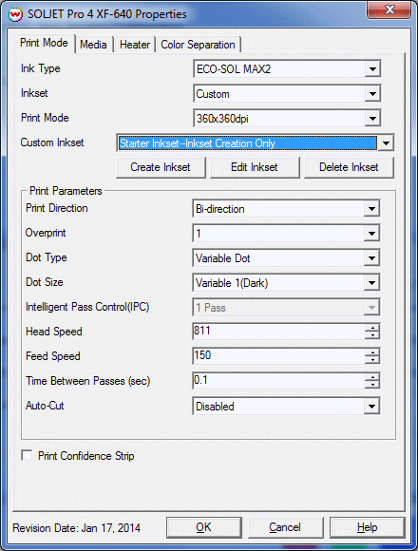Image resolution: width=418 pixels, height=551 pixels.
Task: Decrease Head Speed with the down arrow
Action: [371, 335]
